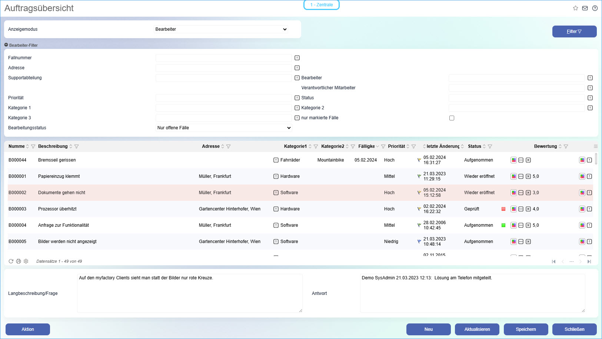Click the red status square for Geprüft

pos(503,209)
